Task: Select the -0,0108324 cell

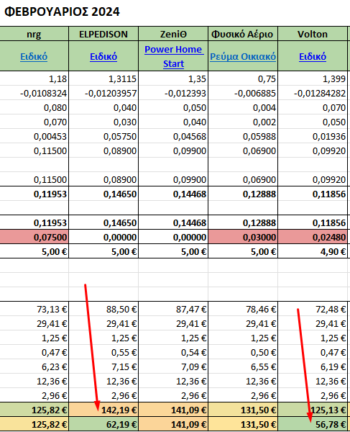Action: click(x=34, y=93)
